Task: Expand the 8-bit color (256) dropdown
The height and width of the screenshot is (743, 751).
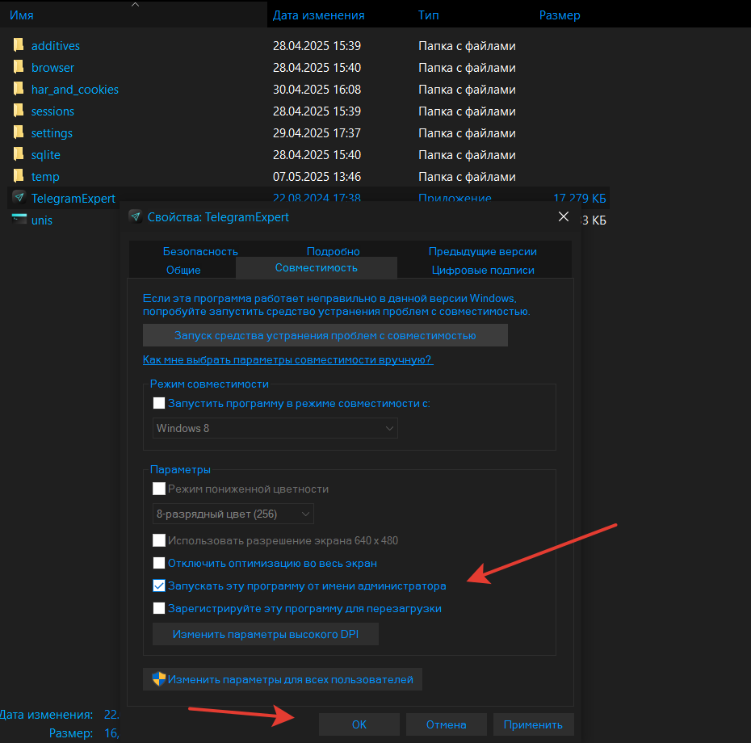Action: tap(233, 514)
